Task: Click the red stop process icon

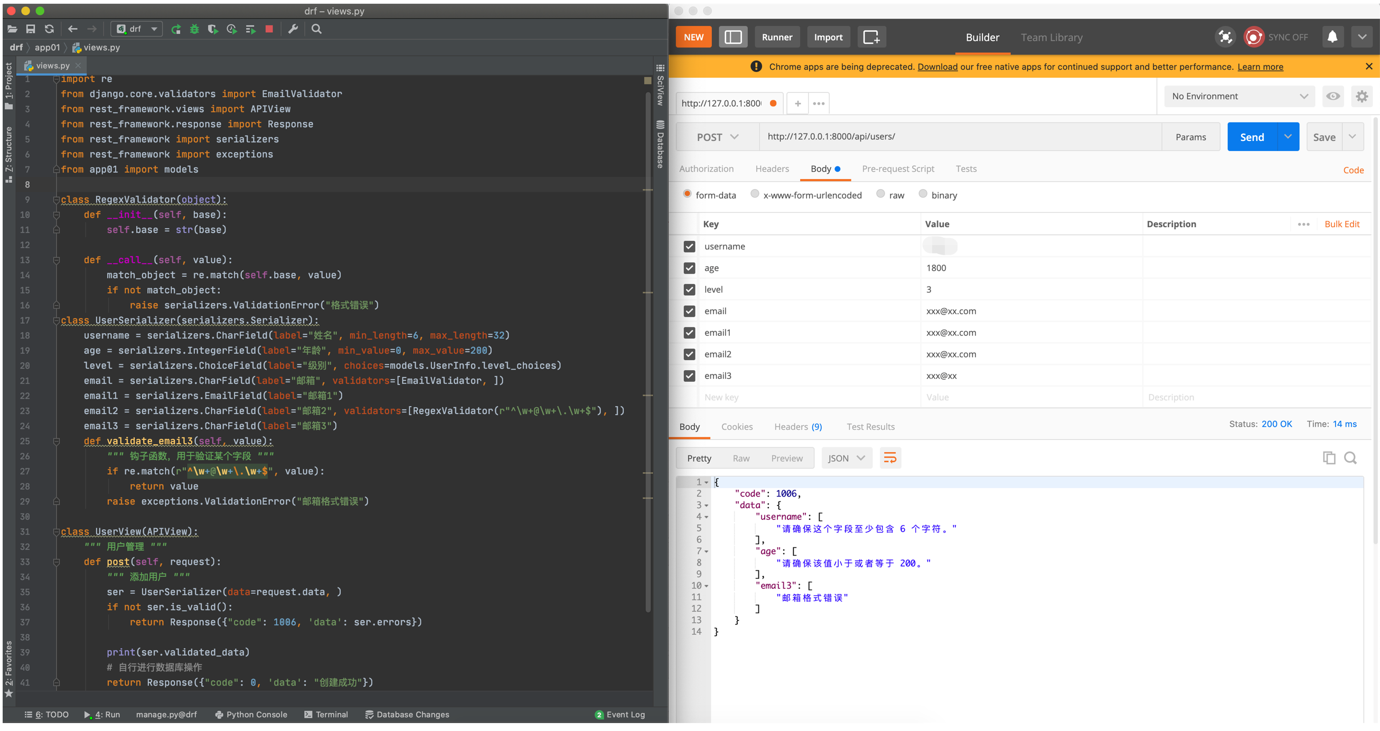Action: (x=269, y=29)
